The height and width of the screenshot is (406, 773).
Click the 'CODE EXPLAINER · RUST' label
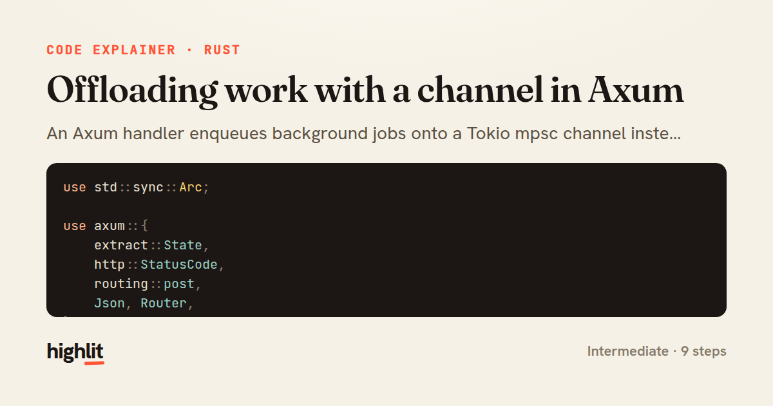(143, 50)
